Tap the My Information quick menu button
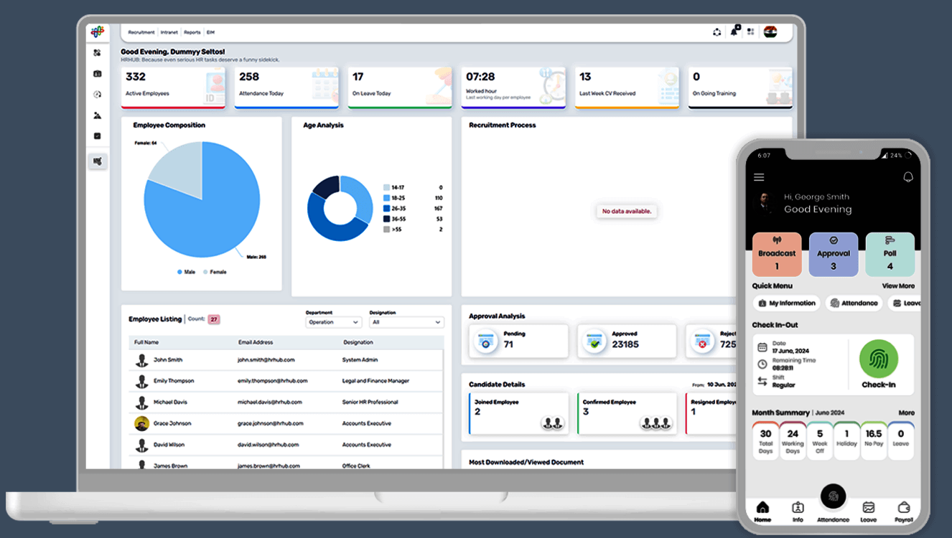Screen dimensions: 952x538 click(x=786, y=303)
